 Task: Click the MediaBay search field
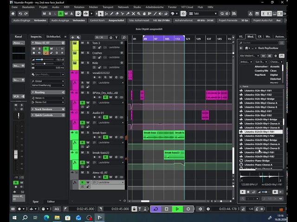coord(258,43)
